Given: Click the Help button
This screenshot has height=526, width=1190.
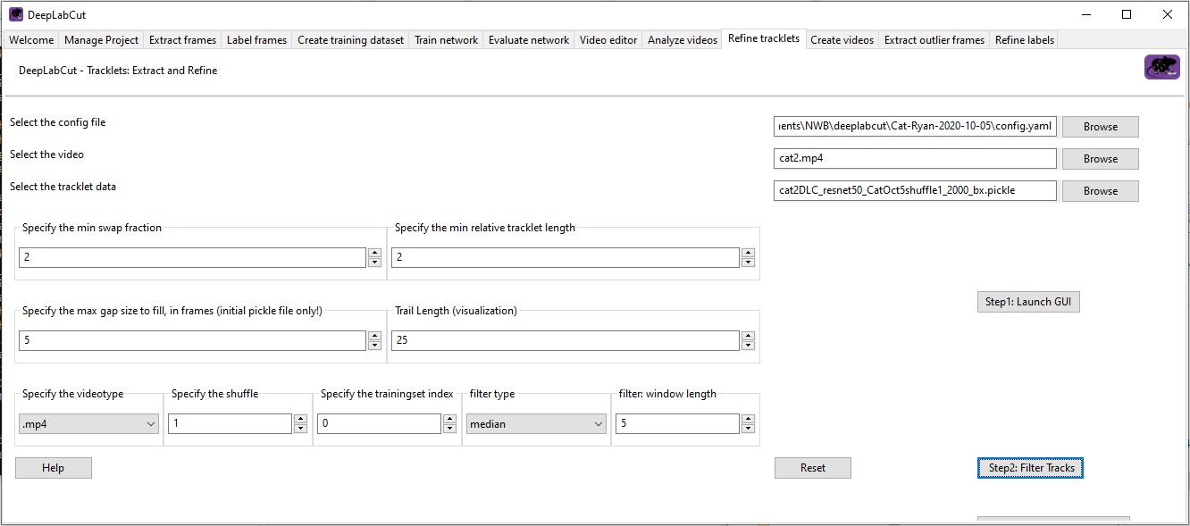Looking at the screenshot, I should tap(53, 467).
